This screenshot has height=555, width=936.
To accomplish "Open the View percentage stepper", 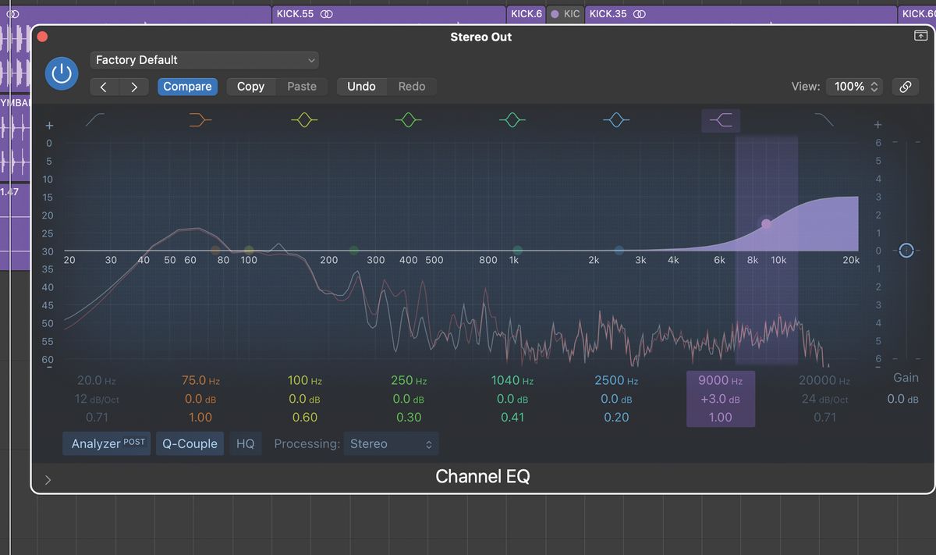I will 854,86.
